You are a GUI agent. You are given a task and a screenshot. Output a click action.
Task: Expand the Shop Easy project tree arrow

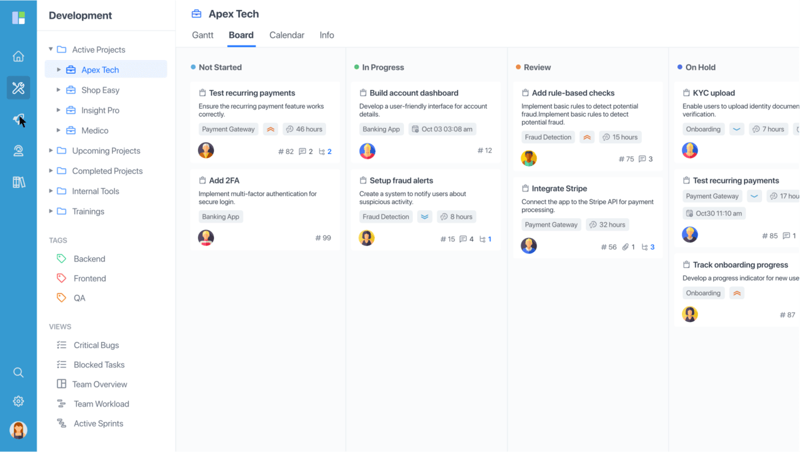pos(59,90)
